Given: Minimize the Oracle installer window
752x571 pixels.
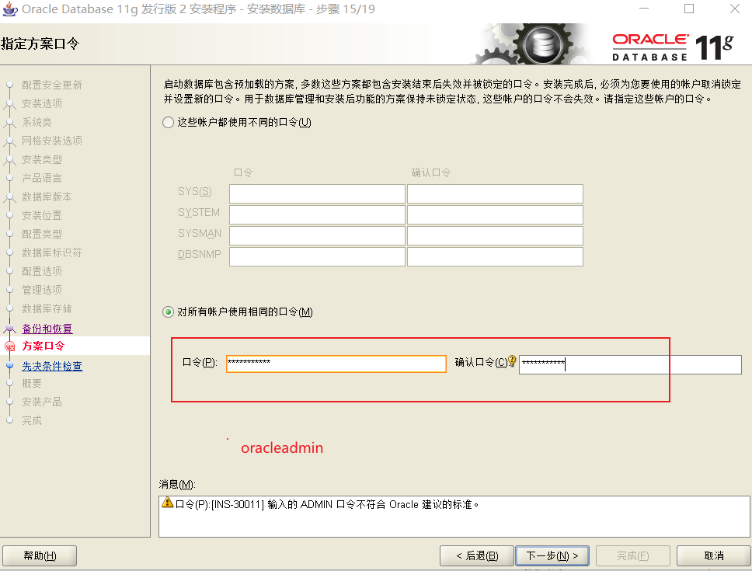Looking at the screenshot, I should [643, 9].
